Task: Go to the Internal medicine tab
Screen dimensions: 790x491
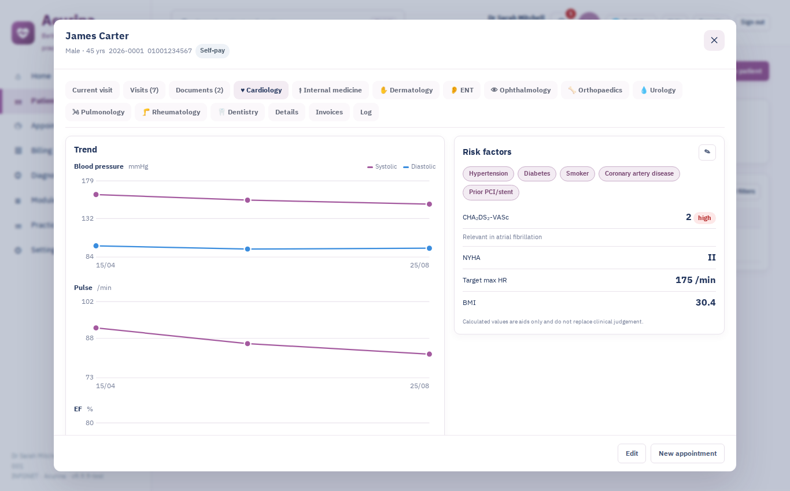Action: coord(330,90)
